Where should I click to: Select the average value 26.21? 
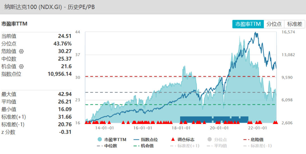(x=65, y=102)
